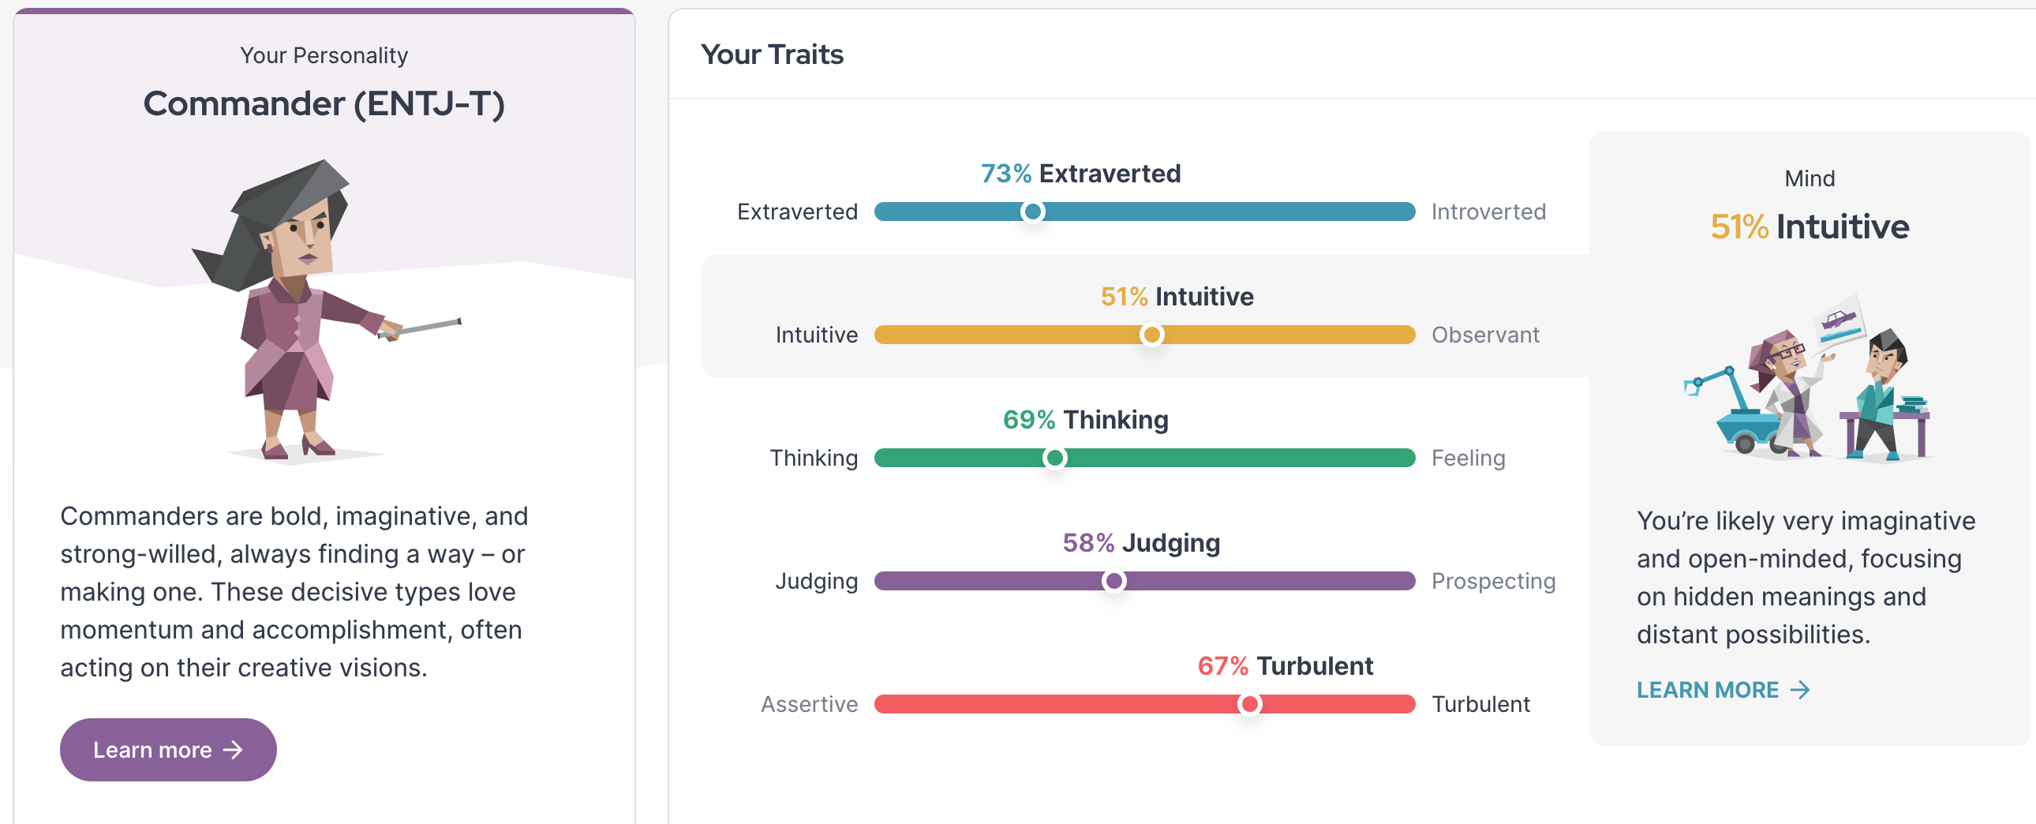Click the Introverted label on blue bar

point(1488,212)
